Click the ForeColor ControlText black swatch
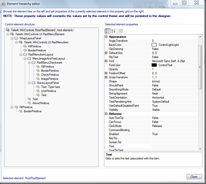The image size is (206, 184). (154, 65)
